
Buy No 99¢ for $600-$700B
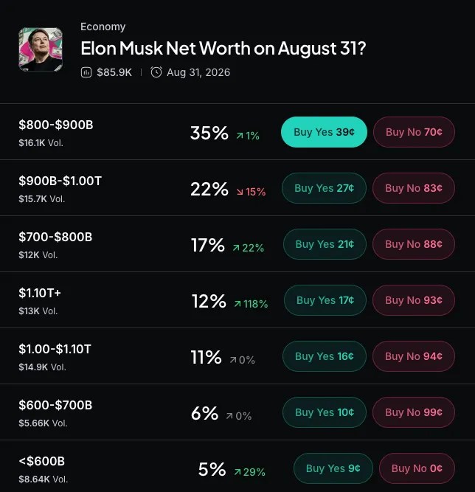pos(414,412)
